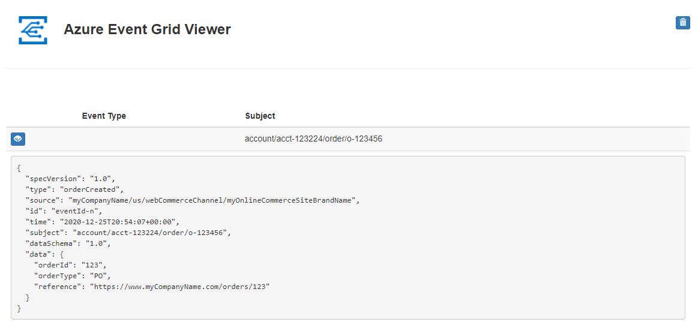The width and height of the screenshot is (695, 325).
Task: Click the "orderType": "PO" line
Action: [x=73, y=276]
